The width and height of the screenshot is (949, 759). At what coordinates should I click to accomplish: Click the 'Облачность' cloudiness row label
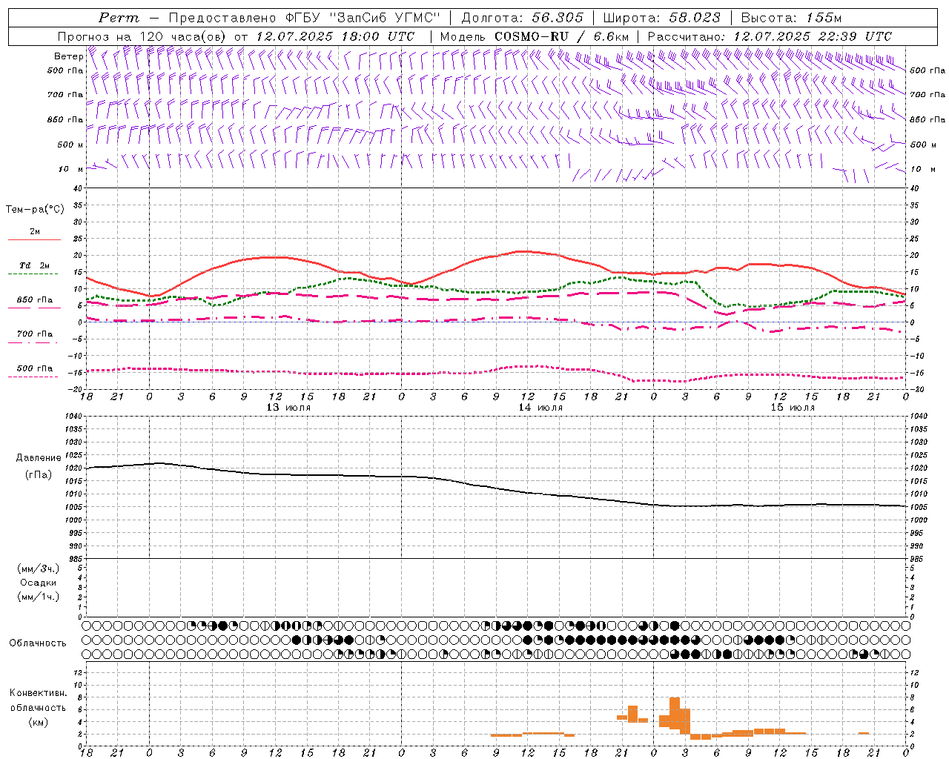click(38, 643)
